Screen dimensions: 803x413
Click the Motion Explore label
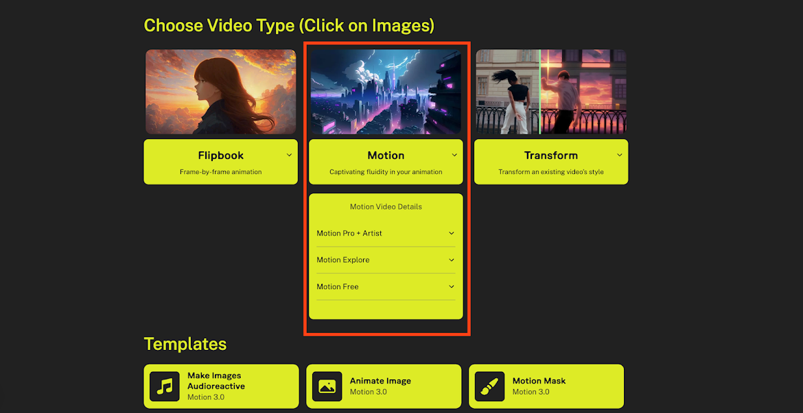tap(343, 260)
